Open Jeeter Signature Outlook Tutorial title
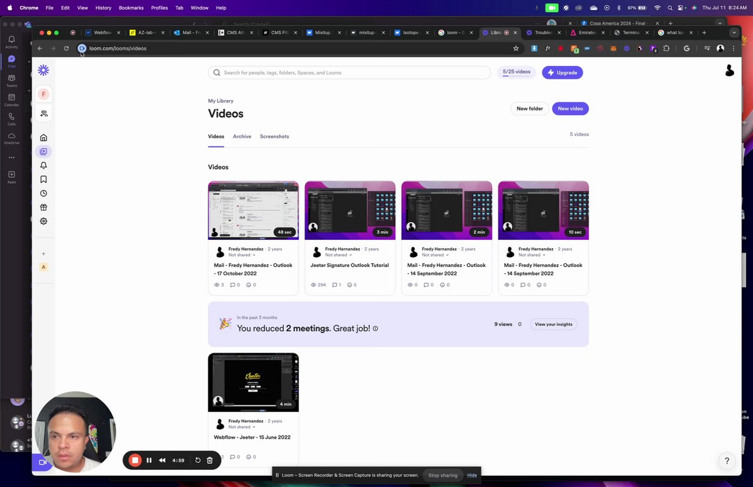This screenshot has width=753, height=487. [349, 265]
